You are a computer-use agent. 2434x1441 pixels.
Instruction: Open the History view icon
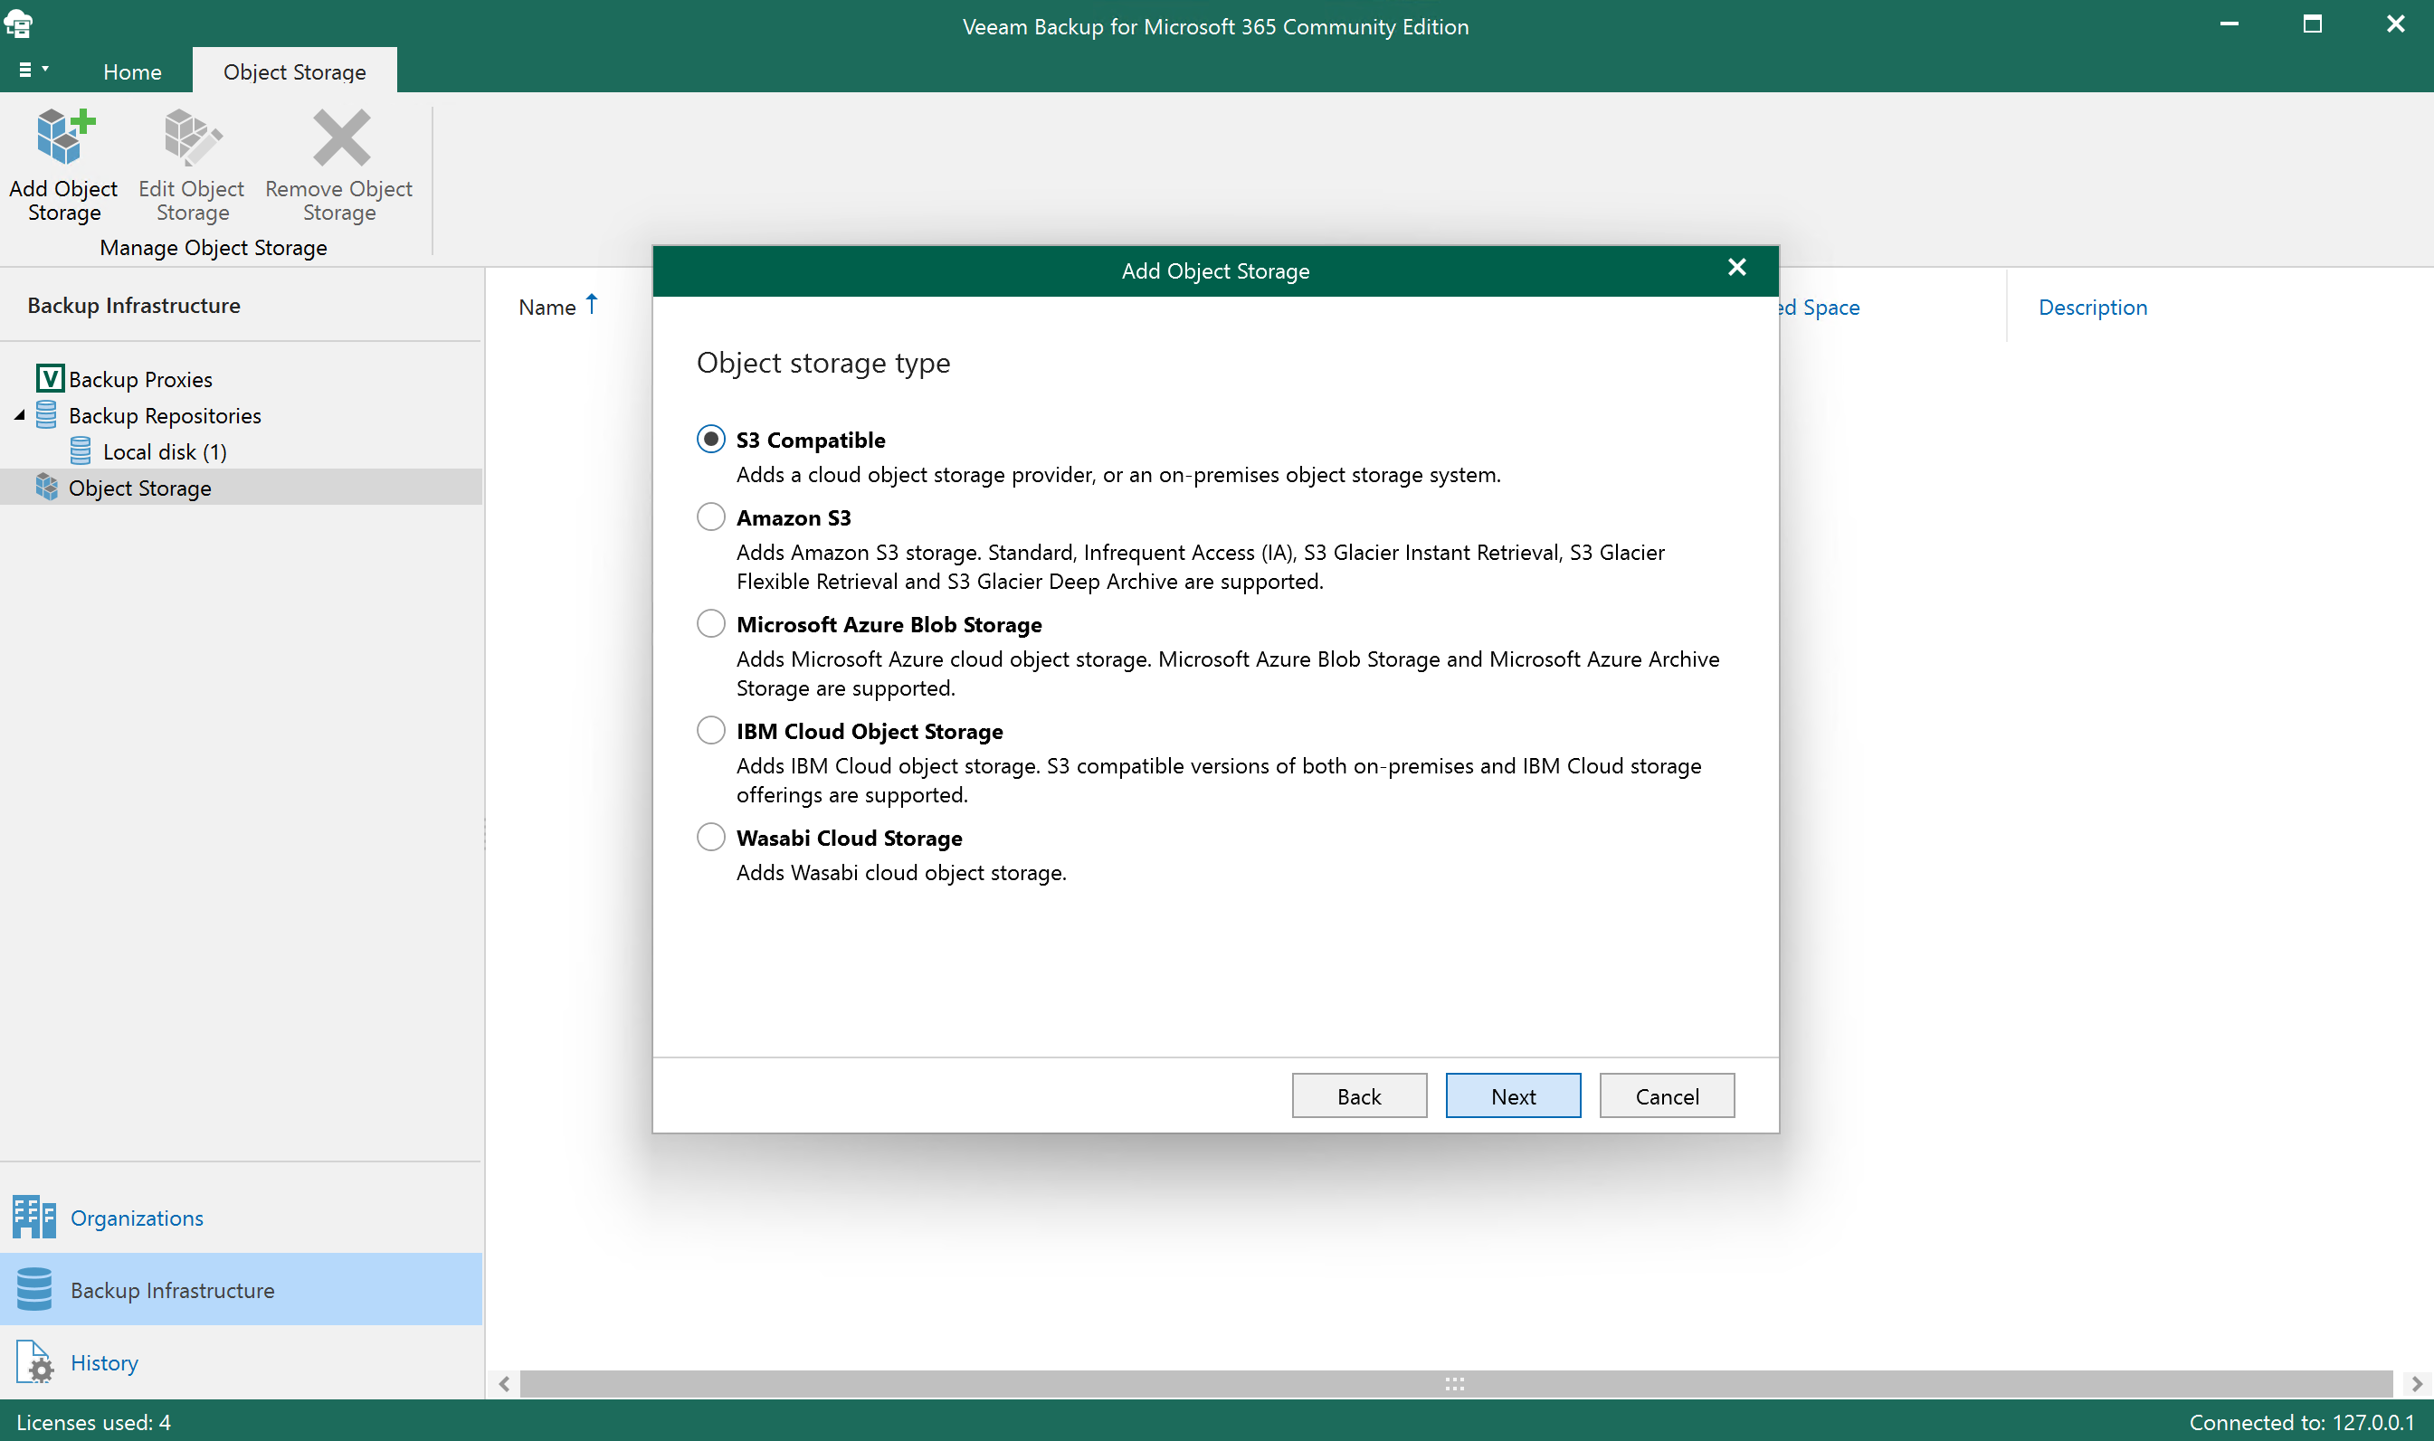(35, 1361)
